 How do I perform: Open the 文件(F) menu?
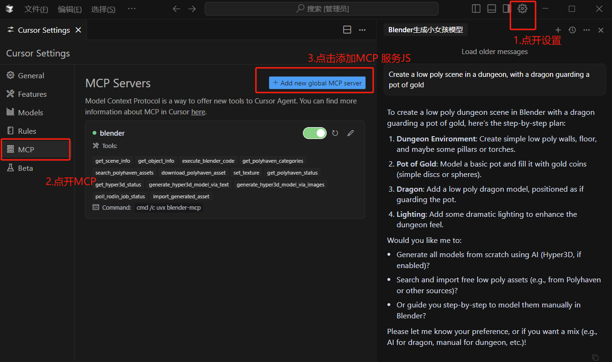[x=36, y=9]
